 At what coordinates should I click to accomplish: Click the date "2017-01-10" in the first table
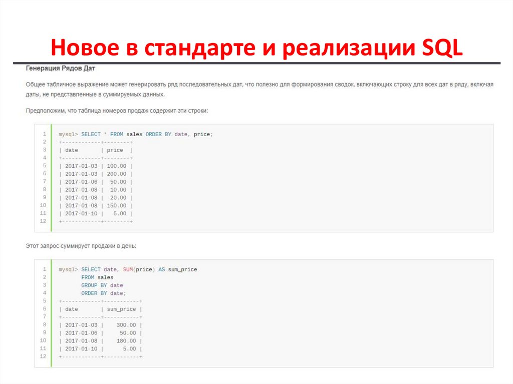[x=81, y=213]
